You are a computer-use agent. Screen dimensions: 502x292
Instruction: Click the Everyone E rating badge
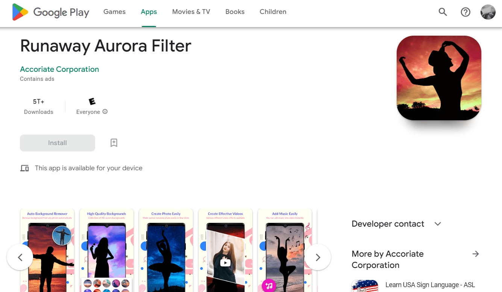pos(92,101)
